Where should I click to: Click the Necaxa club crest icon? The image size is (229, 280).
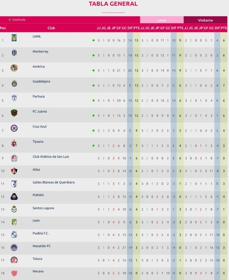pos(14,273)
